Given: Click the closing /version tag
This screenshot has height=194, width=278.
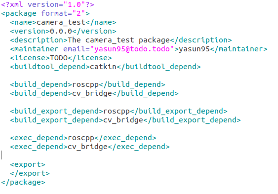Looking at the screenshot, I should 94,31.
